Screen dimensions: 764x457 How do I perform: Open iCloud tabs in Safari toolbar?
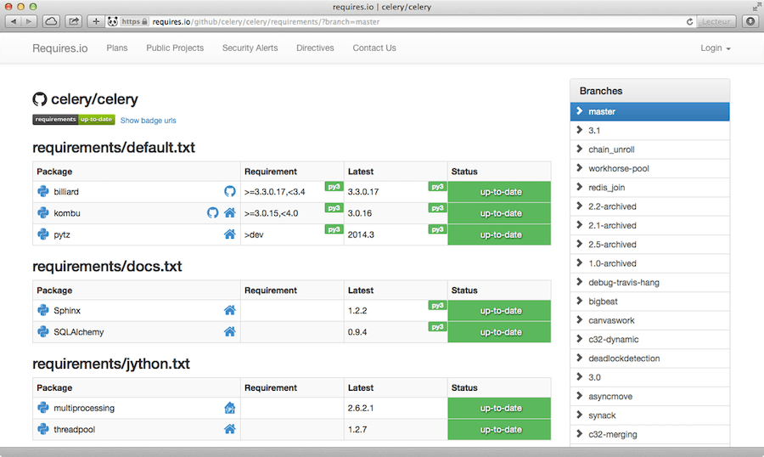pos(51,21)
